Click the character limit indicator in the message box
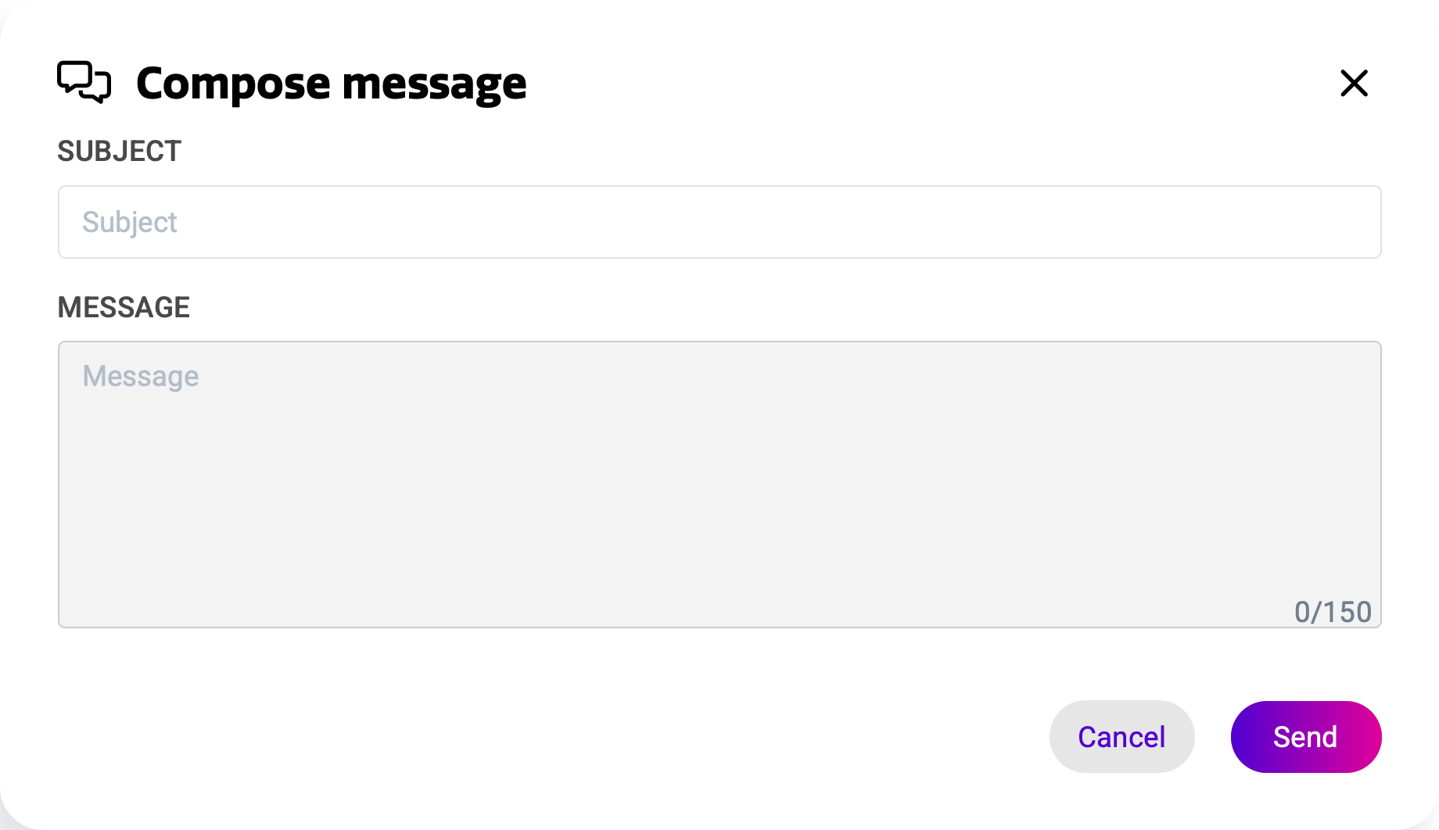Viewport: 1439px width, 830px height. [1333, 612]
